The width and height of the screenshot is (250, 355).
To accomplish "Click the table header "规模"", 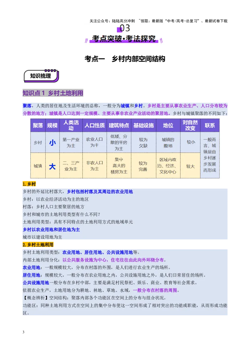I will point(52,125).
